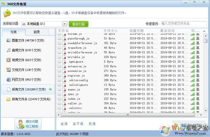Click deleted-file icon next to transform.js
This screenshot has height=137, width=210.
[x=64, y=48]
